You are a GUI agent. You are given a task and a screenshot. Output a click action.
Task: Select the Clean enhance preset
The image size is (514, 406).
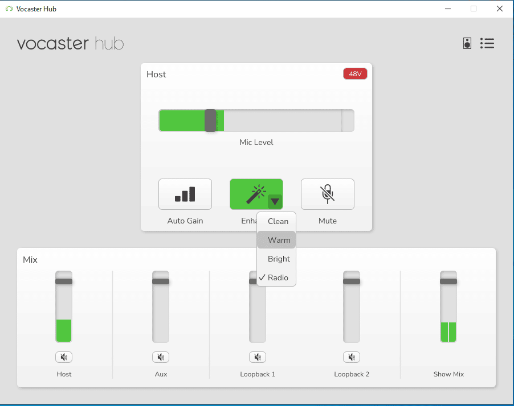276,222
